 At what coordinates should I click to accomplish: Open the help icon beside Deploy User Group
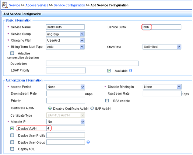coord(88,142)
